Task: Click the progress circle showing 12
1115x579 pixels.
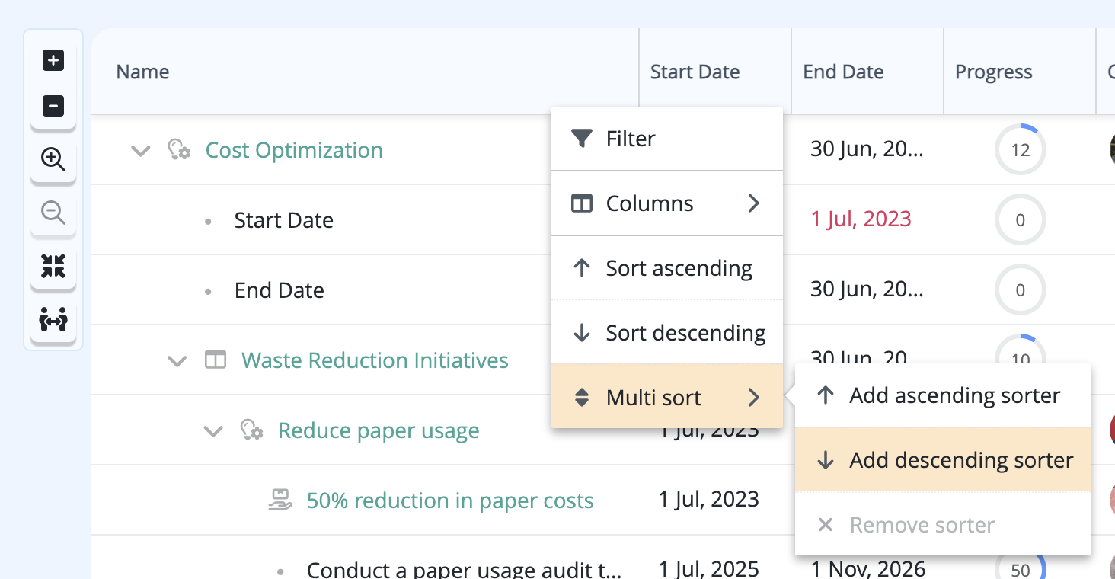Action: click(x=1021, y=149)
